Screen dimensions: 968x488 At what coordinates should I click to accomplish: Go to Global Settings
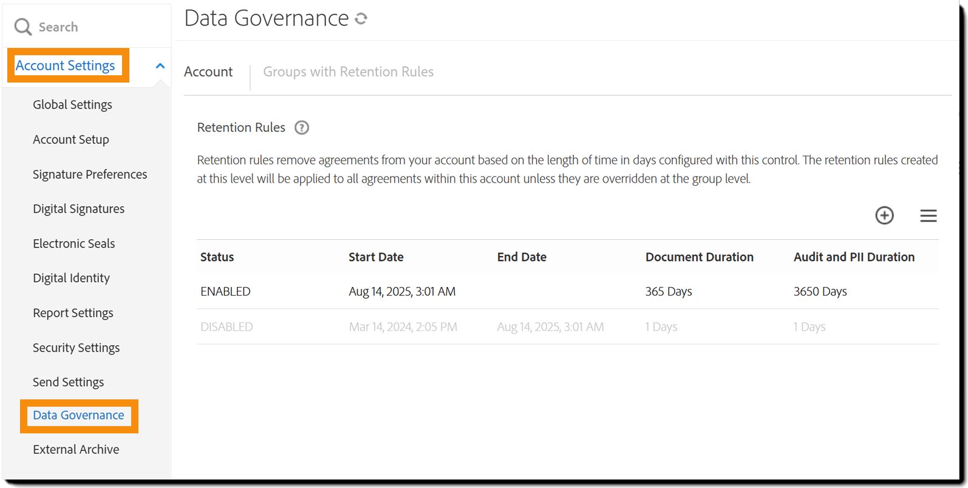coord(72,104)
